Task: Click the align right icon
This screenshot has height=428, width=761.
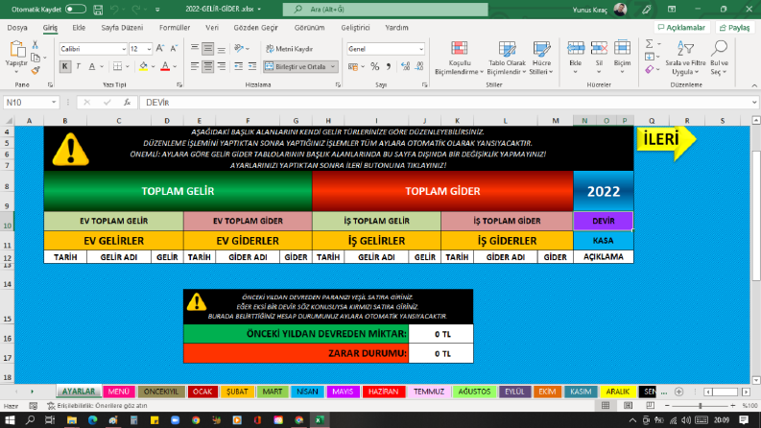Action: (222, 66)
